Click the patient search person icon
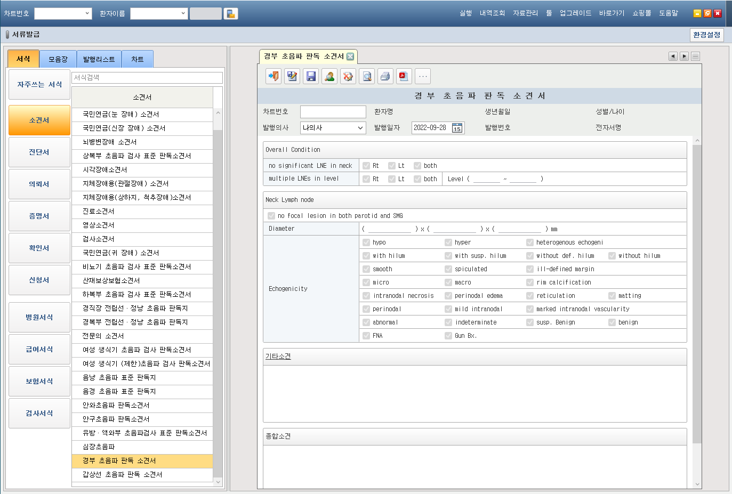Image resolution: width=732 pixels, height=494 pixels. tap(329, 76)
